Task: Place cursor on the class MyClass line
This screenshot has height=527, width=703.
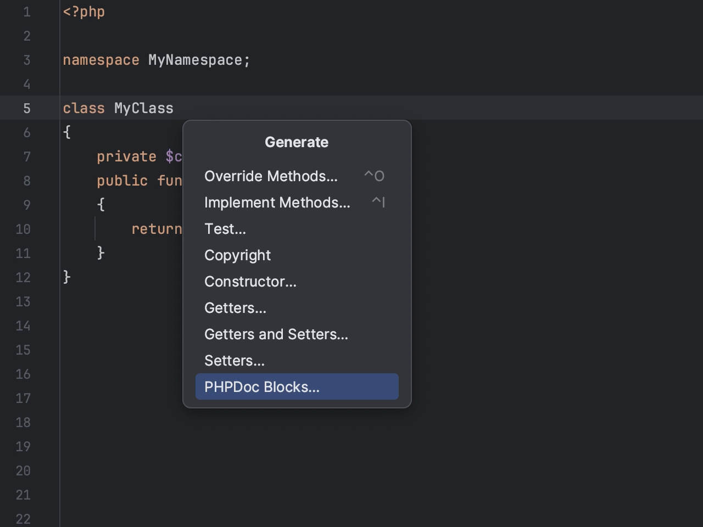Action: click(118, 108)
